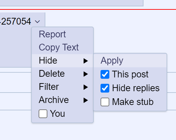176x140 pixels.
Task: Click the This post label
Action: coord(130,74)
